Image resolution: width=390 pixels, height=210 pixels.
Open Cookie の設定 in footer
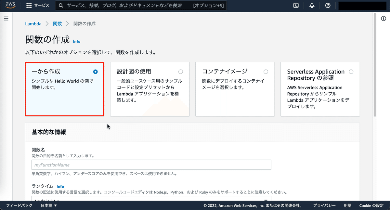click(x=371, y=205)
